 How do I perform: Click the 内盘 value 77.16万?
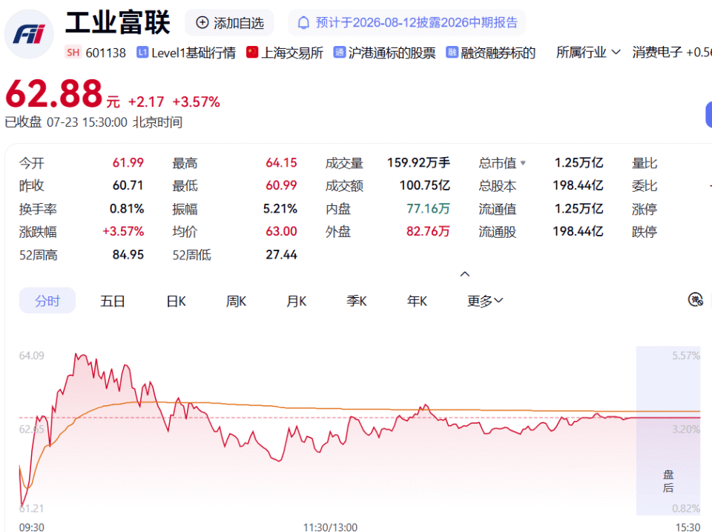tap(428, 209)
